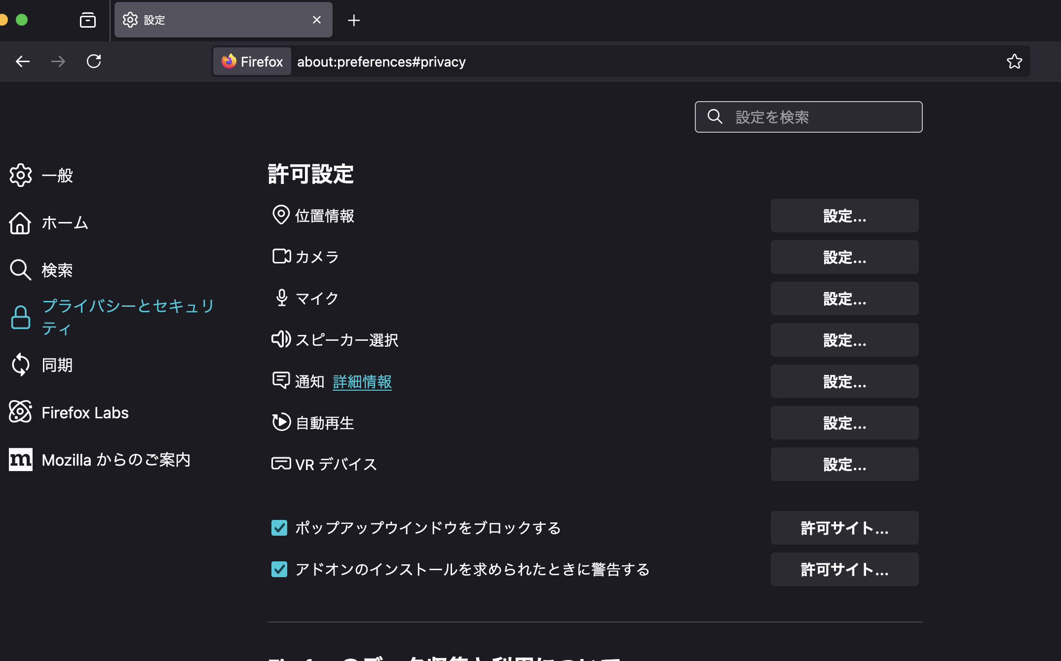Disable アドオンのインストールを求められたときに警告する
Screen dimensions: 1061x661
(279, 569)
